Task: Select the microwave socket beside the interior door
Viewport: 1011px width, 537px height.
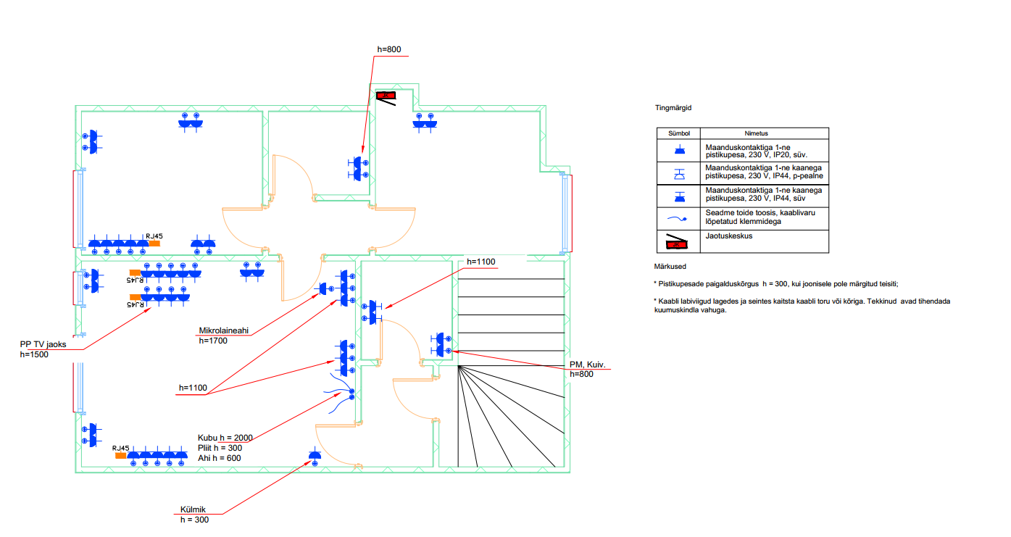Action: tap(324, 290)
